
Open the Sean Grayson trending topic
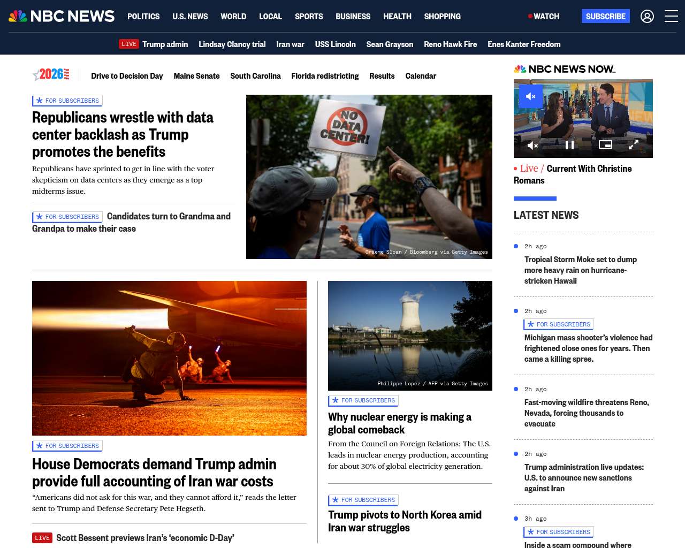click(x=390, y=44)
